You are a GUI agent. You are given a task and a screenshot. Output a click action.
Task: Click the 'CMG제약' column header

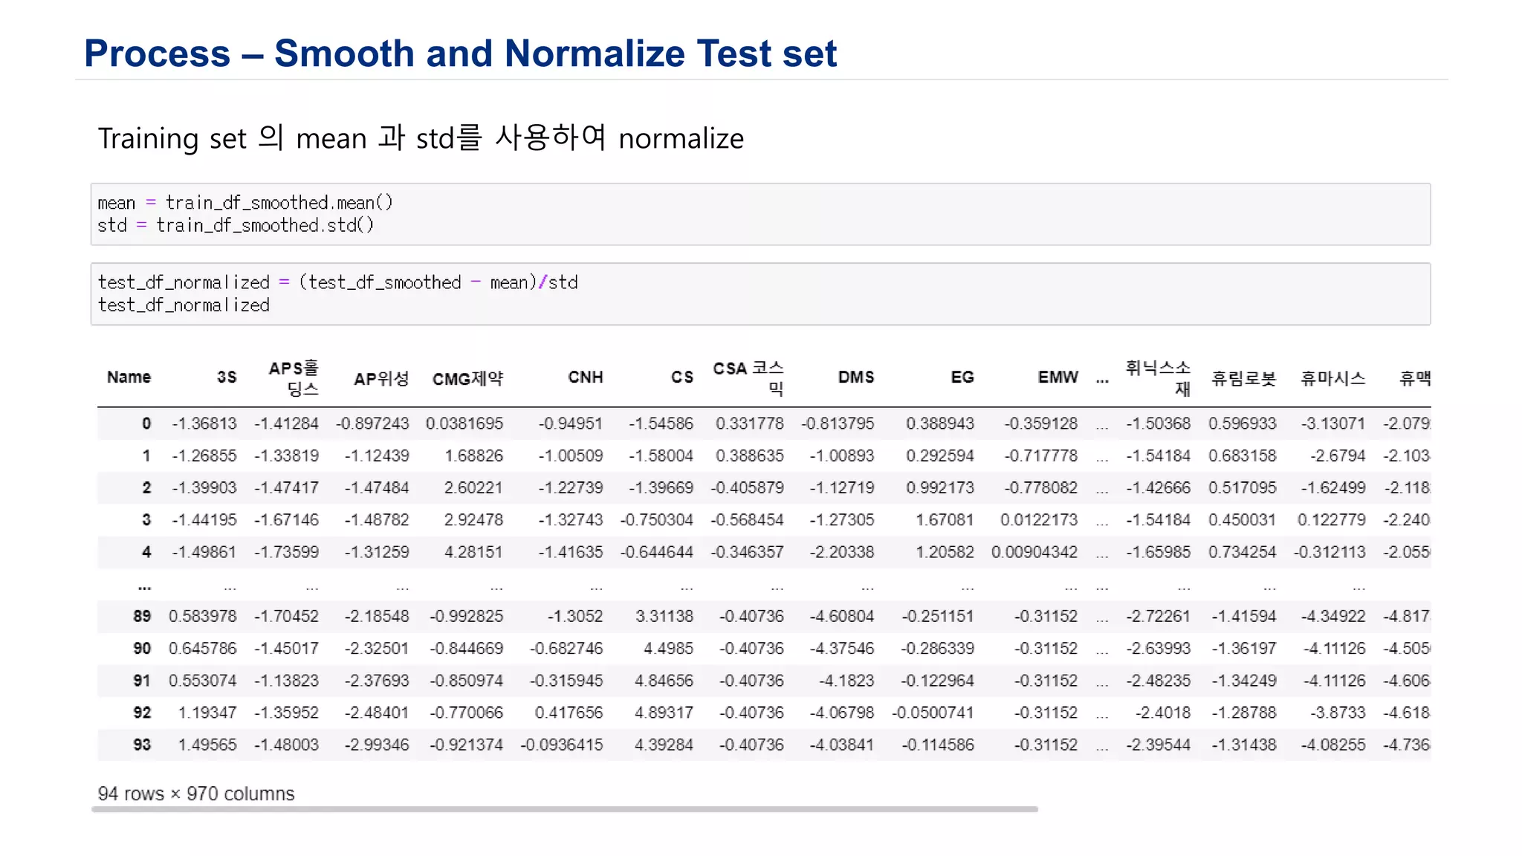pos(467,379)
